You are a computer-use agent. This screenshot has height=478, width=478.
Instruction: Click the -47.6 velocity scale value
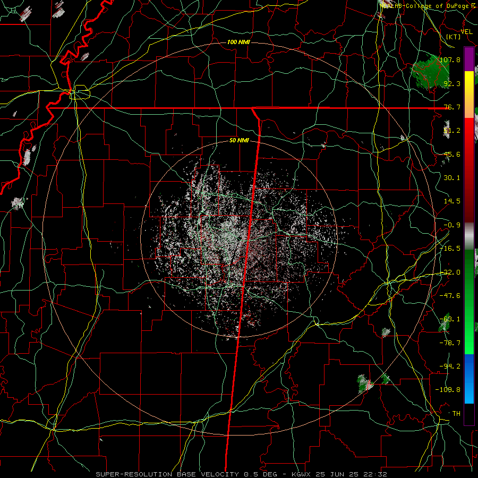450,296
